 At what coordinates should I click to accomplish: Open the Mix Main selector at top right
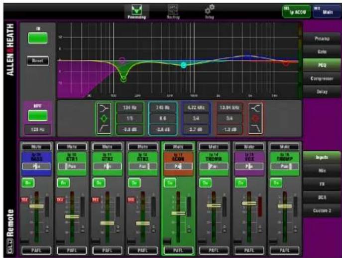[327, 12]
